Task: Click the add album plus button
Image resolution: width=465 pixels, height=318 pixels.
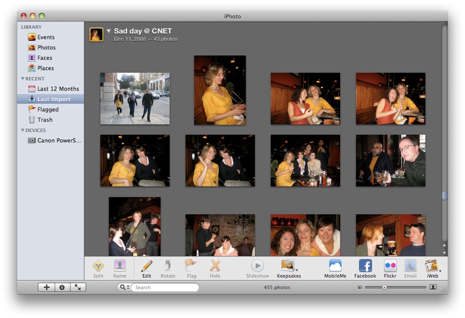Action: pyautogui.click(x=46, y=287)
